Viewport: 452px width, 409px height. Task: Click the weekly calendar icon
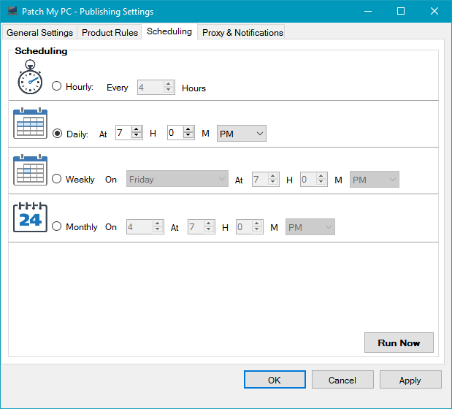click(x=30, y=170)
